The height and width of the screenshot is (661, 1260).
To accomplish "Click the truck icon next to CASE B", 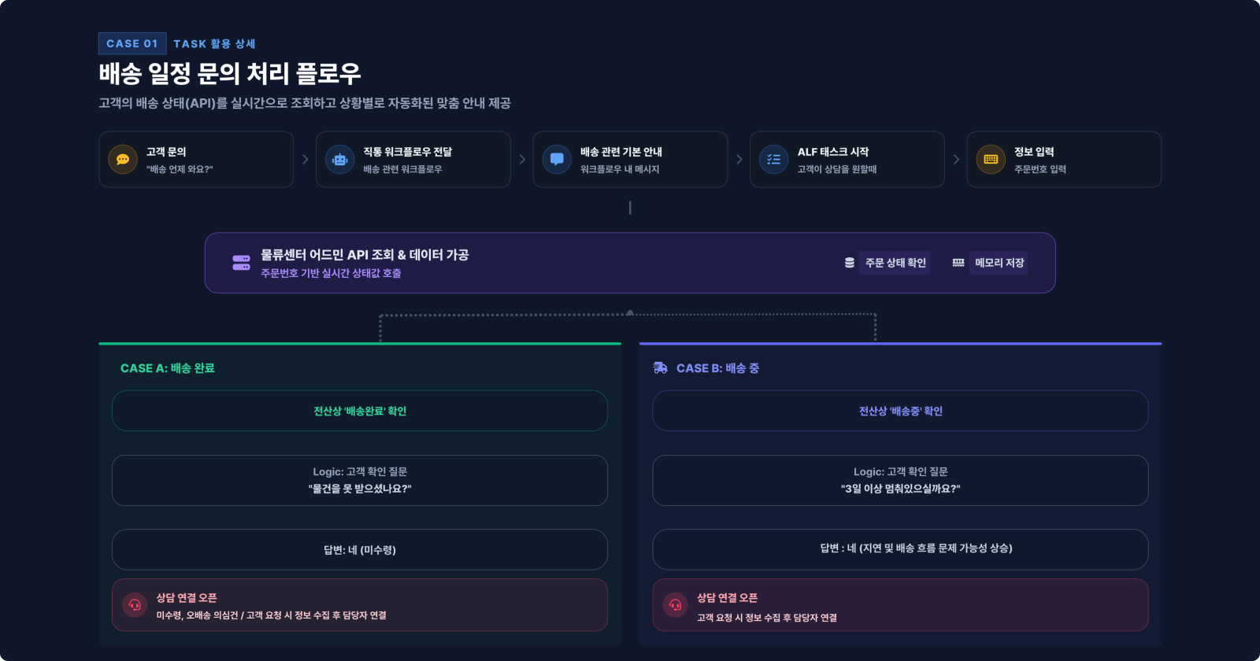I will point(660,368).
